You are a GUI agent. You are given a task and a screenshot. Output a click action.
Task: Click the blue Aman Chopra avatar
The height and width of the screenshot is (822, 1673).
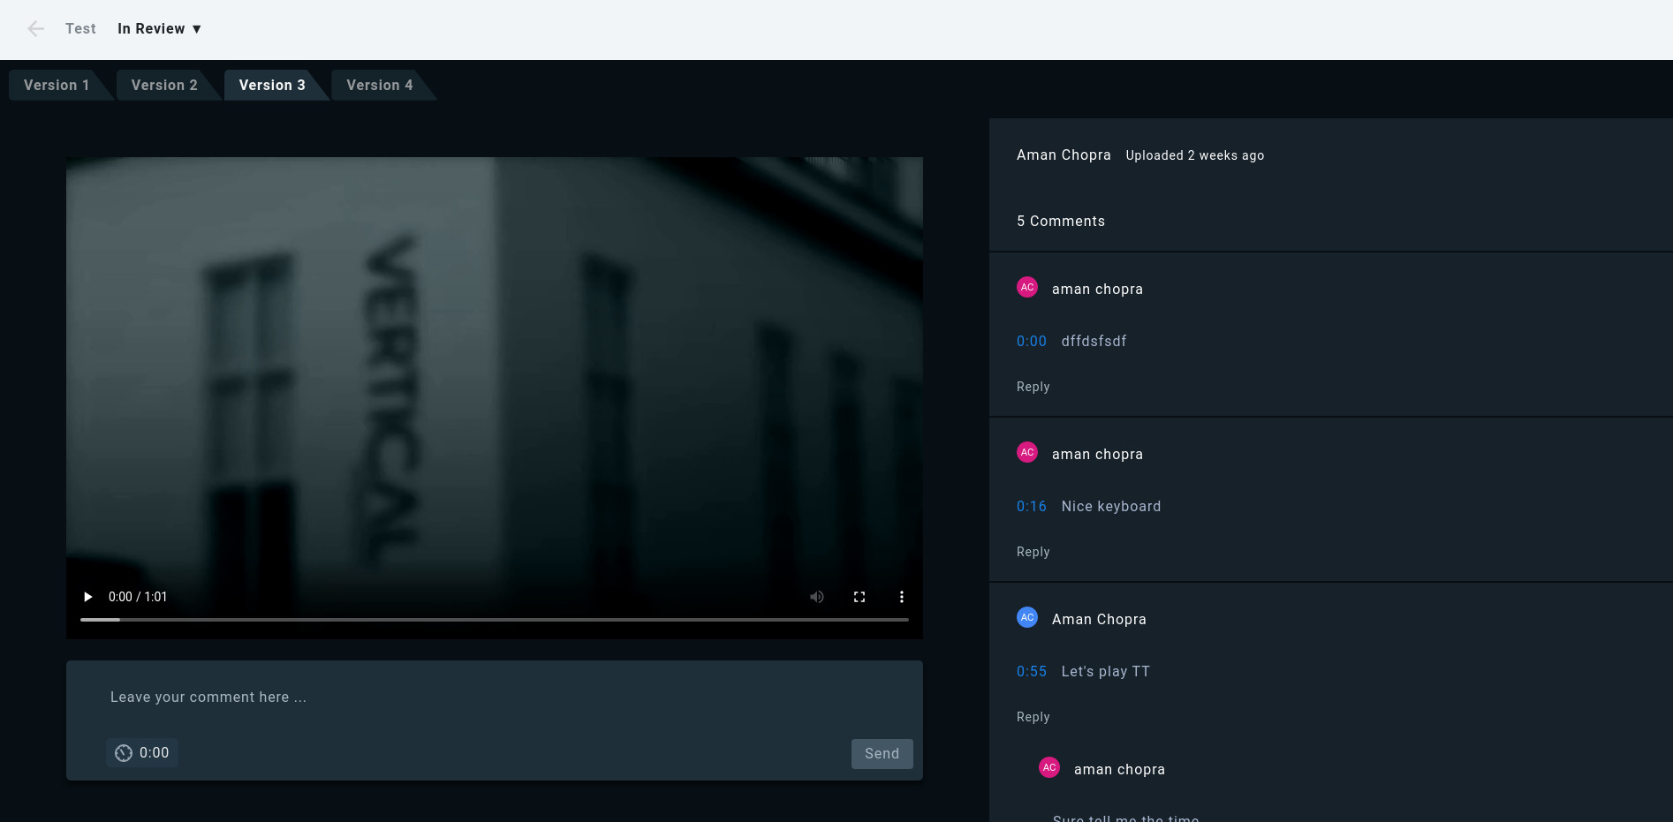click(x=1027, y=618)
